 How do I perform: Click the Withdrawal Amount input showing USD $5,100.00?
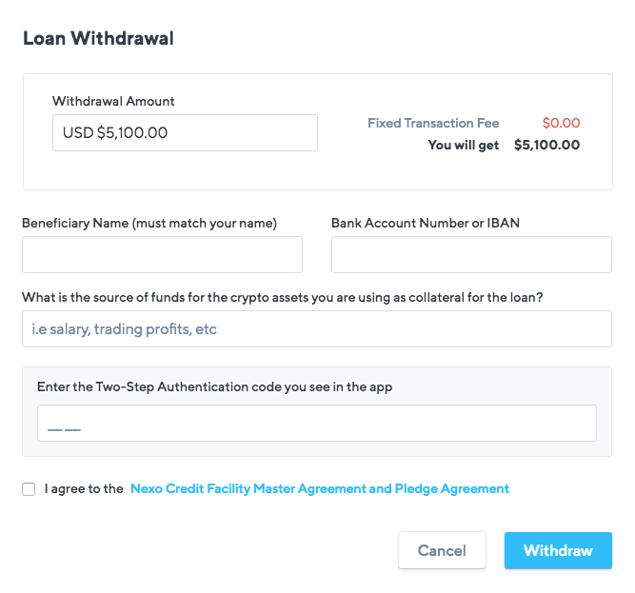(x=185, y=132)
